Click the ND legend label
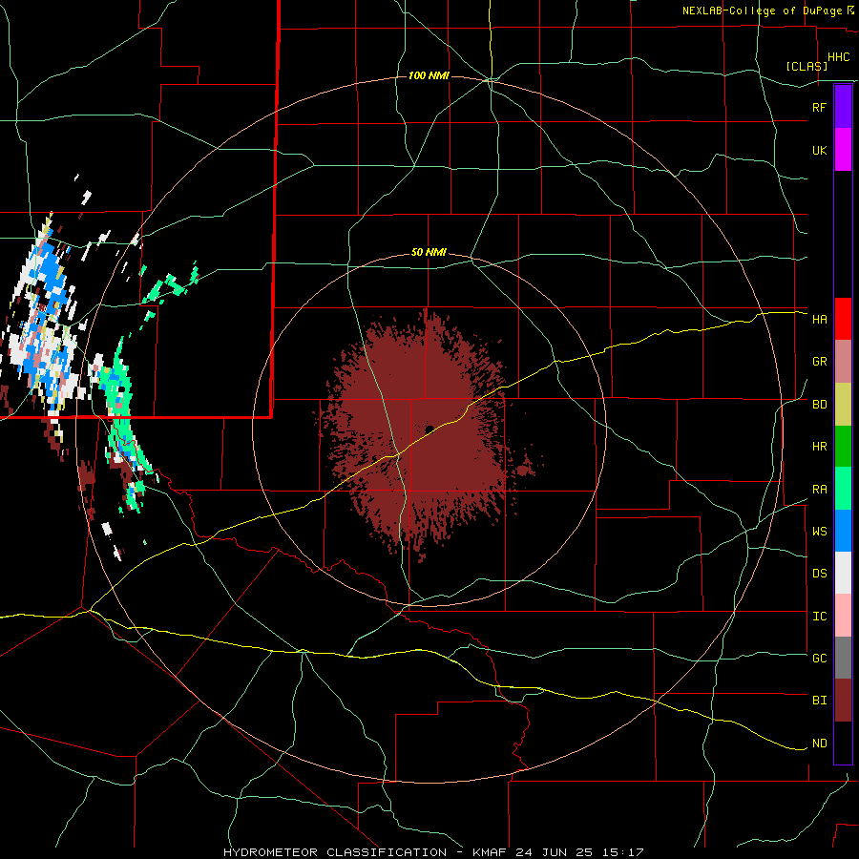The height and width of the screenshot is (859, 859). point(820,744)
